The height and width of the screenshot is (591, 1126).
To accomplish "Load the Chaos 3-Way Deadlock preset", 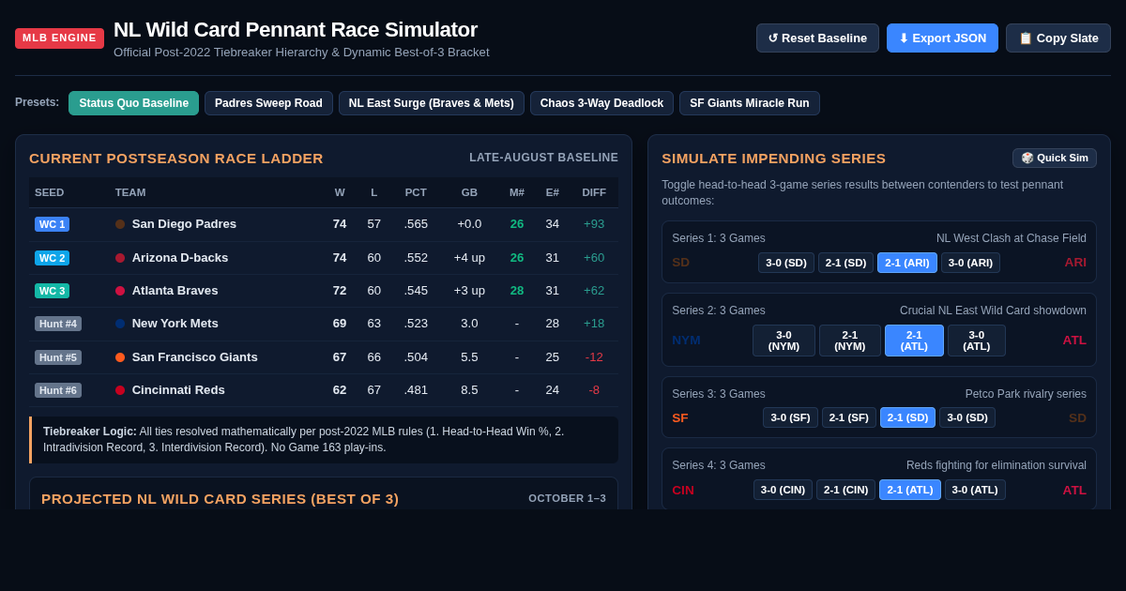I will (601, 103).
